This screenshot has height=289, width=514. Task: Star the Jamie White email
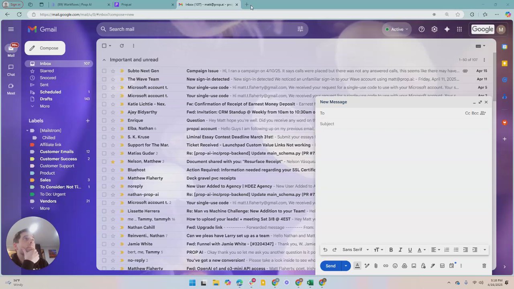click(x=113, y=244)
